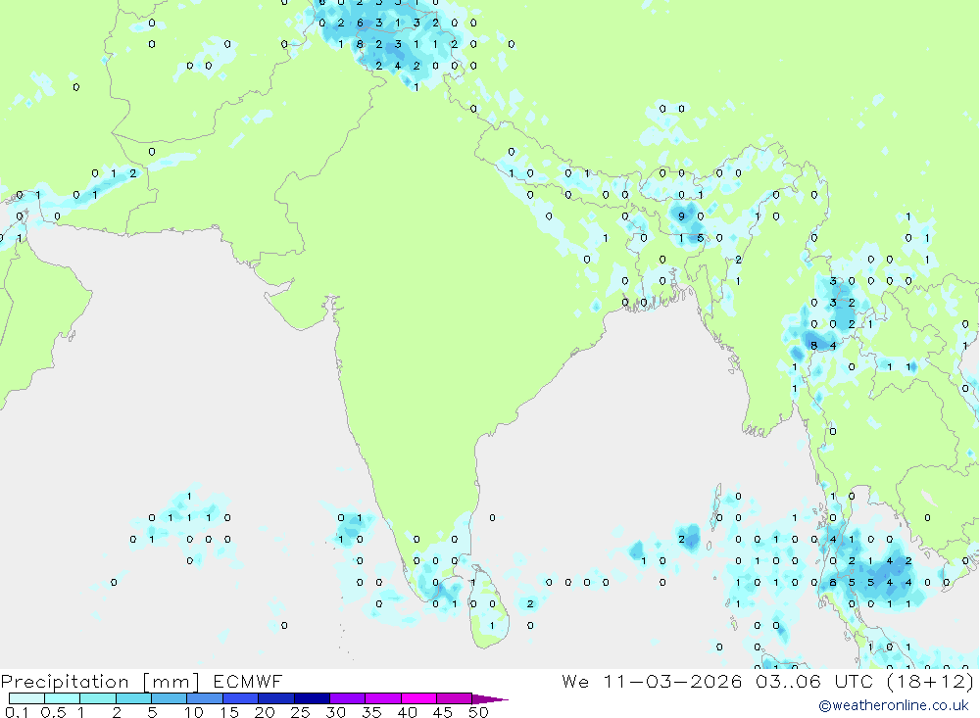Click the date 'We 11-03-2026'
The height and width of the screenshot is (718, 980).
[x=652, y=681]
